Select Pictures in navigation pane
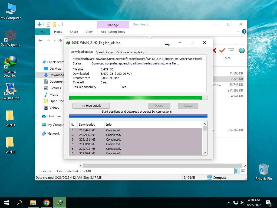Screen dimensions: 277x208 pyautogui.click(x=52, y=88)
